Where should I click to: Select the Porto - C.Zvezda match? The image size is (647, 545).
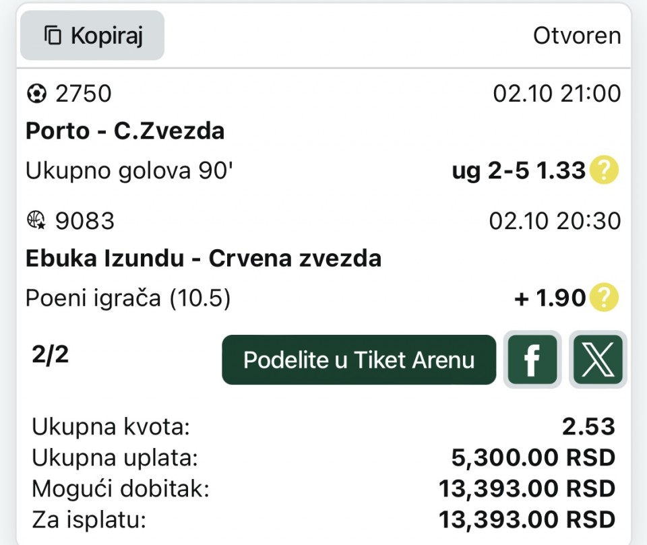click(x=125, y=131)
